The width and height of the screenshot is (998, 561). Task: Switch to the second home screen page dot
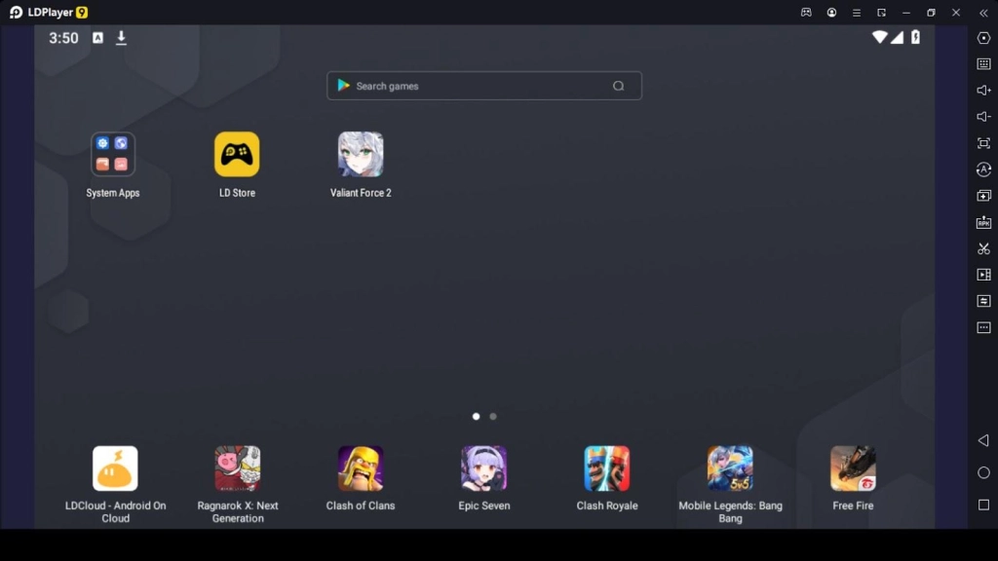[492, 416]
